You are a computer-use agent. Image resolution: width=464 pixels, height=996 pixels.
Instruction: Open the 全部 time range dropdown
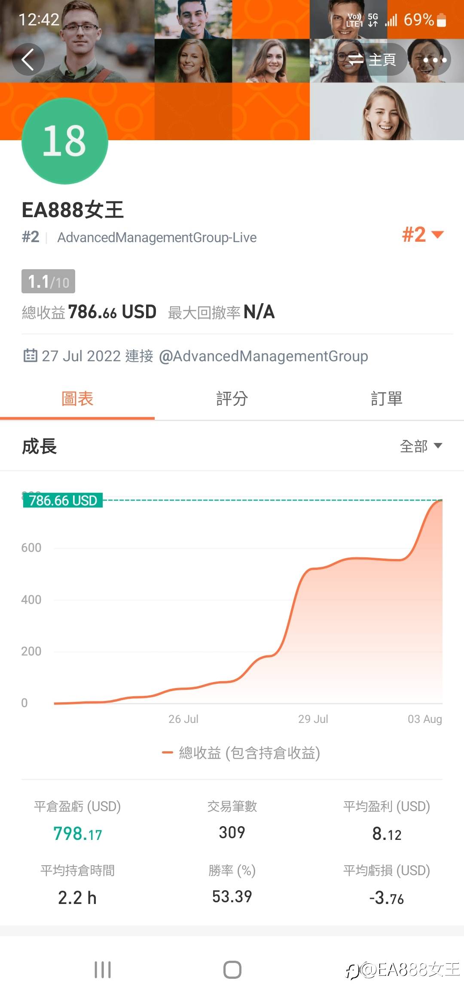point(421,446)
